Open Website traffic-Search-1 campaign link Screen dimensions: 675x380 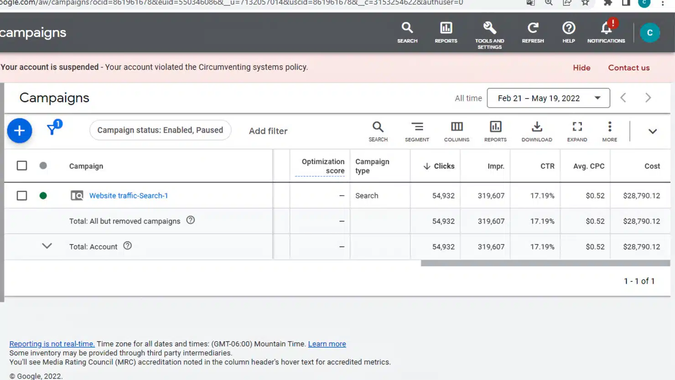[129, 196]
